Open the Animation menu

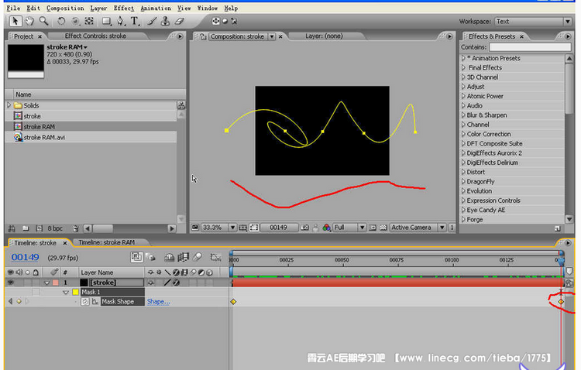coord(156,8)
